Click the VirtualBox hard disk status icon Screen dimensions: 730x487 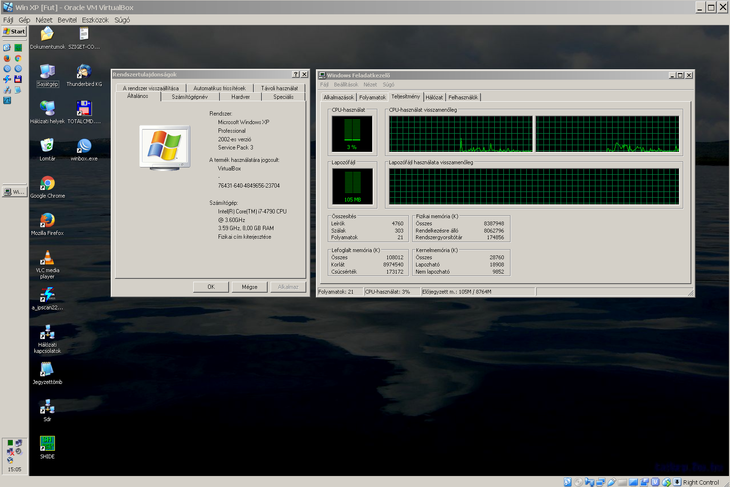(567, 482)
